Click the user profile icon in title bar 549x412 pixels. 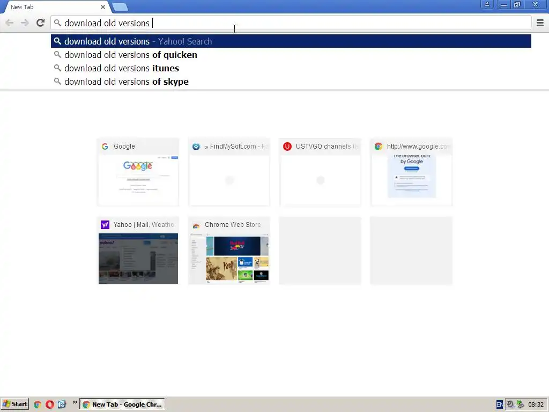[x=487, y=5]
